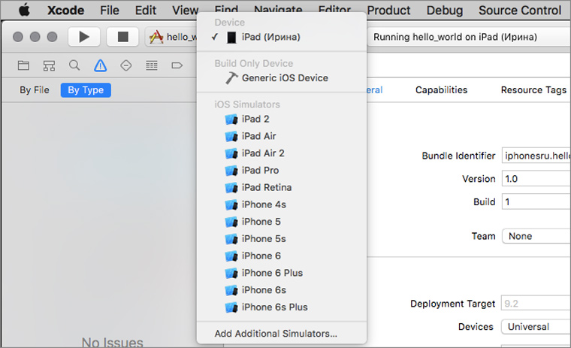571x348 pixels.
Task: Open the Source Control menu
Action: coord(520,11)
